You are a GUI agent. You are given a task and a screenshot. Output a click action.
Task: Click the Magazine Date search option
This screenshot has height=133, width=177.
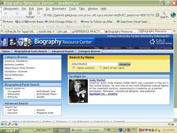45,113
